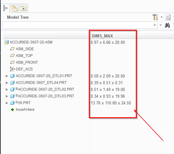The image size is (174, 154).
Task: Select the DIMS_MAX column header
Action: point(102,36)
